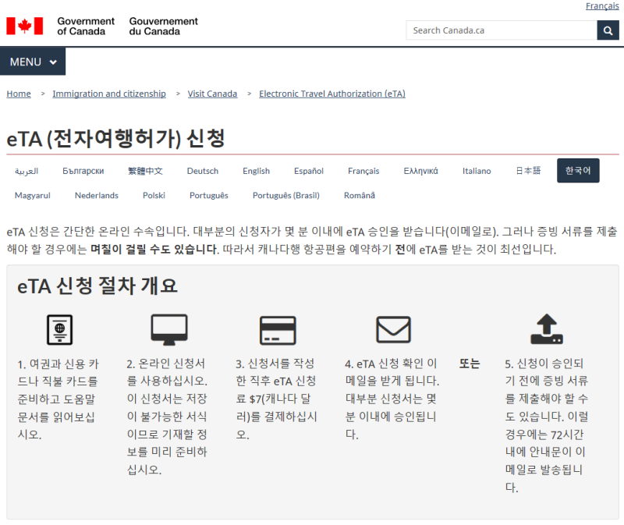This screenshot has width=624, height=525.
Task: Open the Italiano language tab
Action: (477, 171)
